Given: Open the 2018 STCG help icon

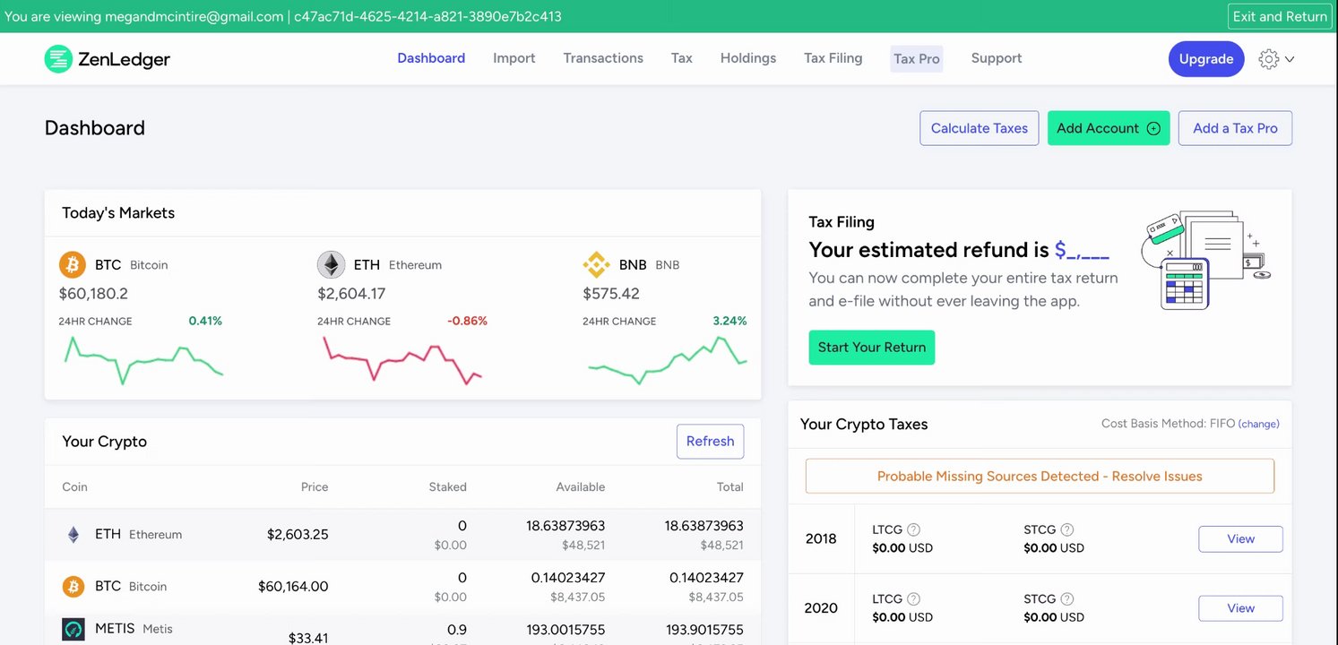Looking at the screenshot, I should point(1066,529).
